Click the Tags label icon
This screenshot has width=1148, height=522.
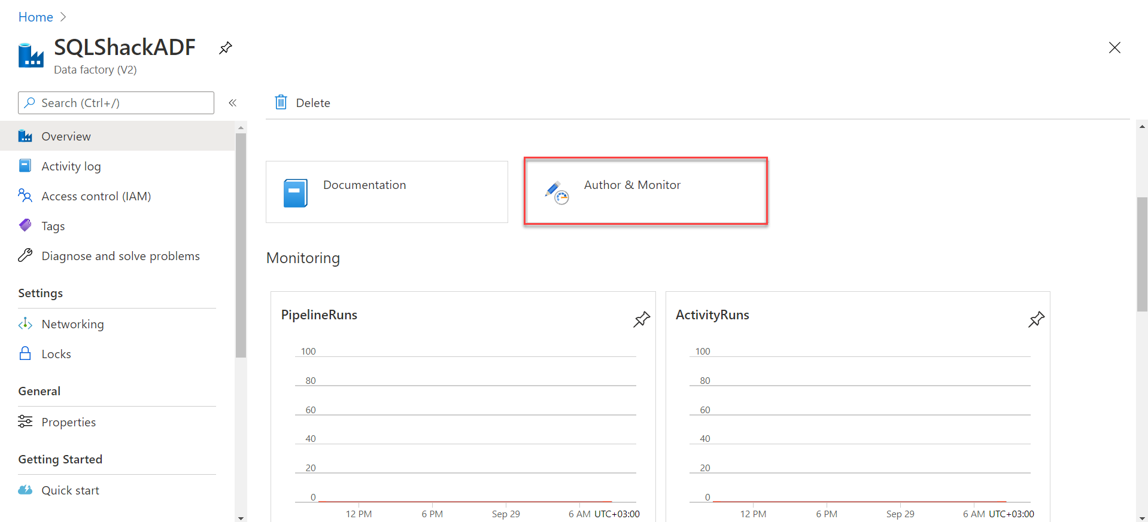[x=25, y=225]
